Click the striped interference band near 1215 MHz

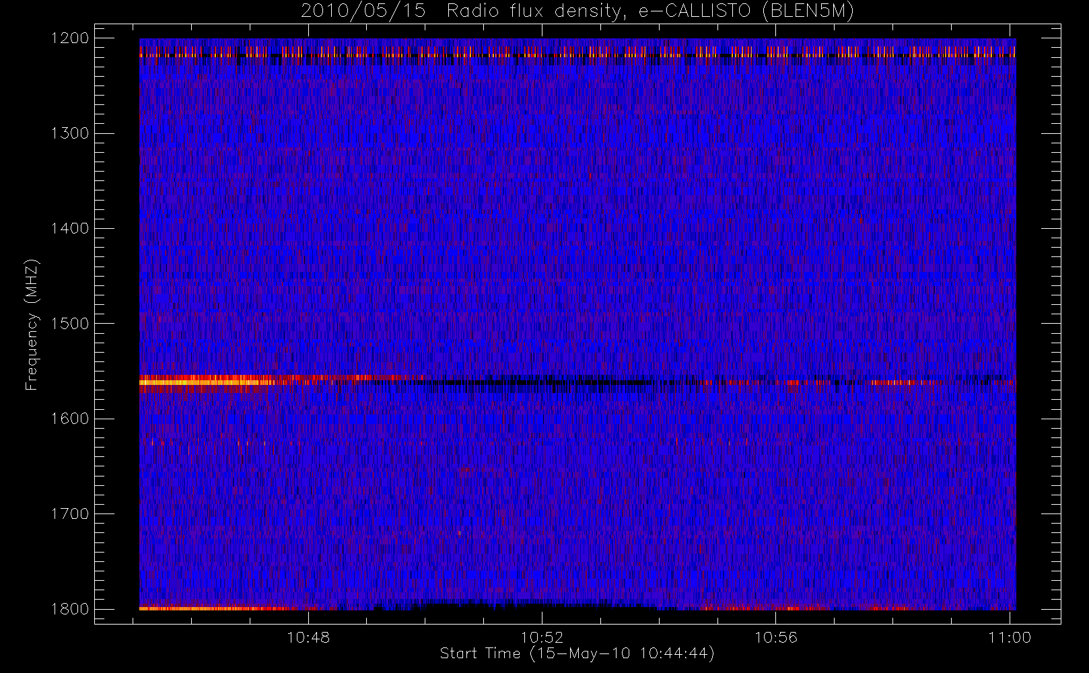point(577,52)
